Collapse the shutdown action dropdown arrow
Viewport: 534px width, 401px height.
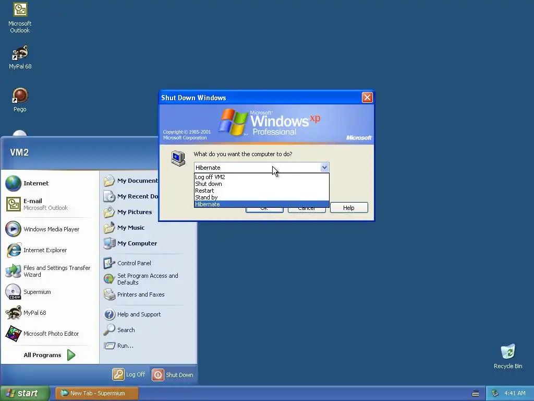[x=324, y=168]
